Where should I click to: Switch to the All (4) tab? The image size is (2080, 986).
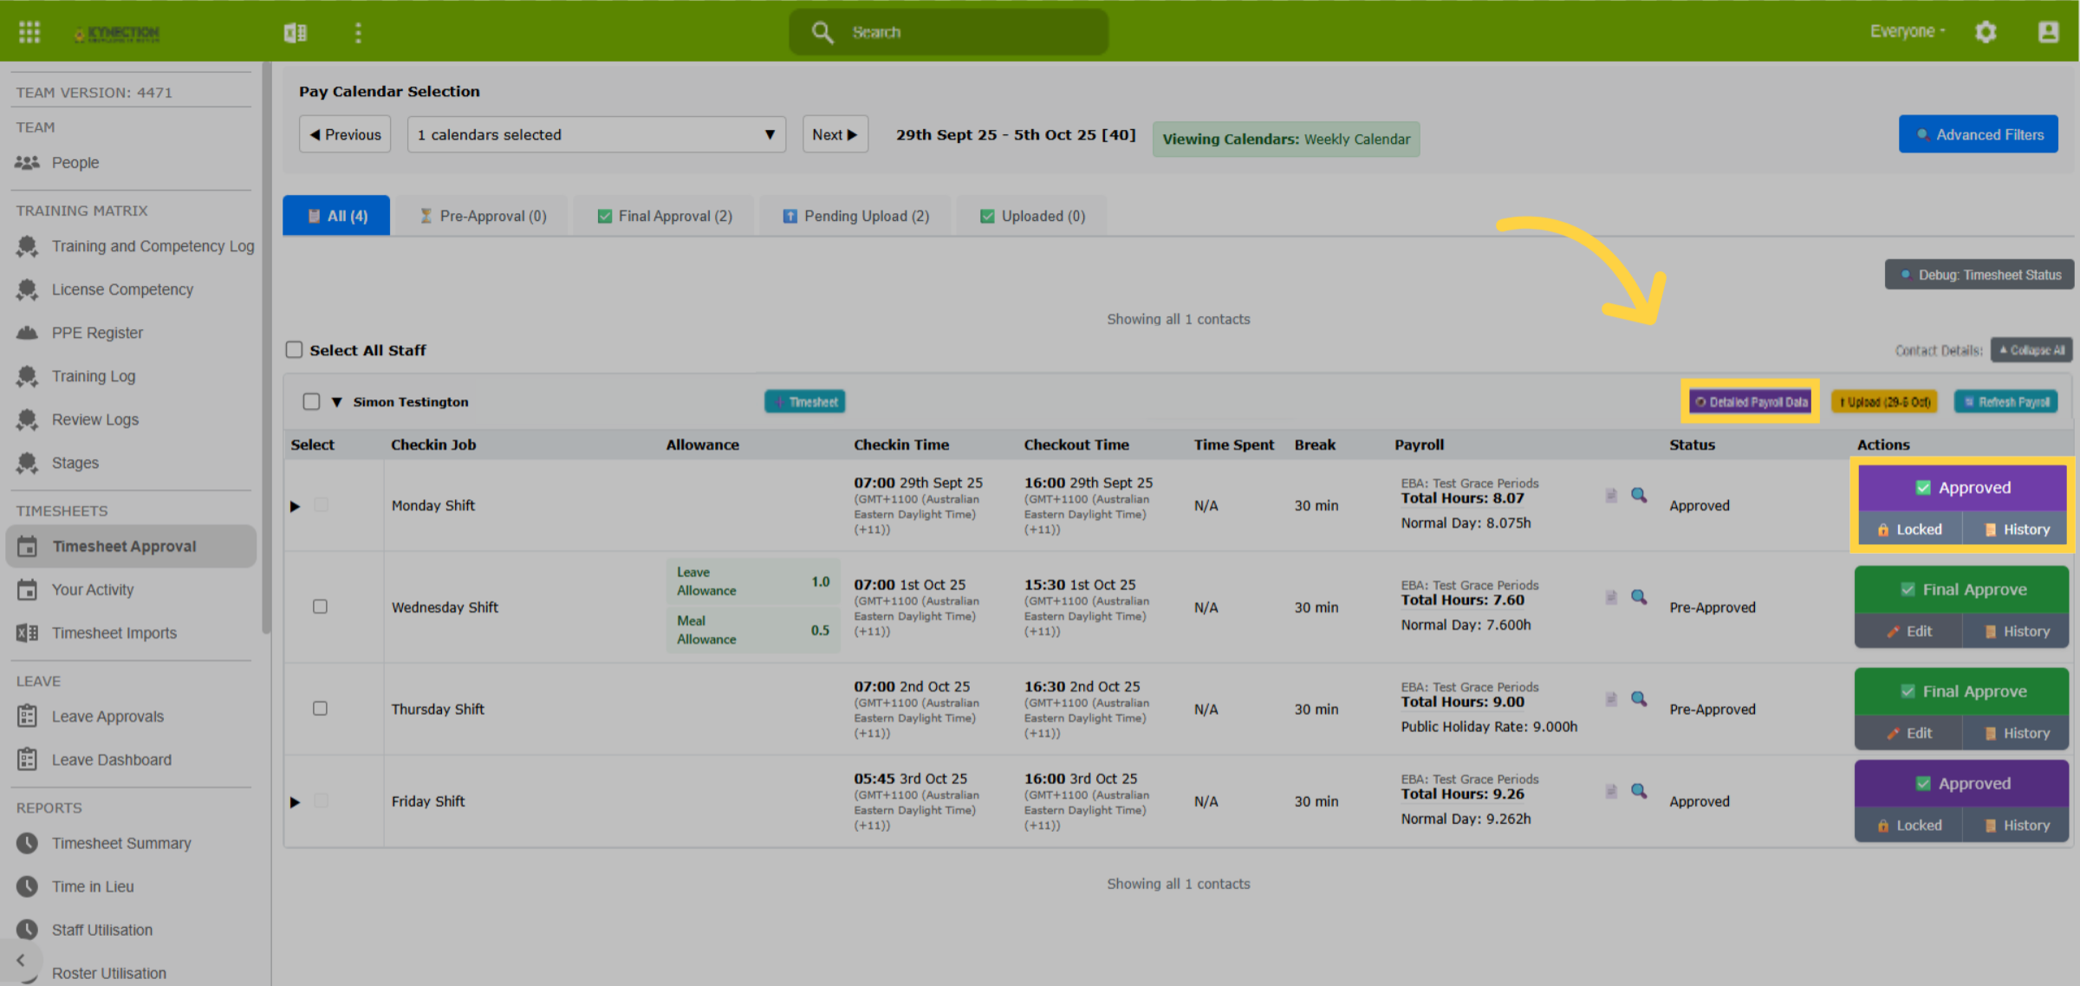(336, 216)
